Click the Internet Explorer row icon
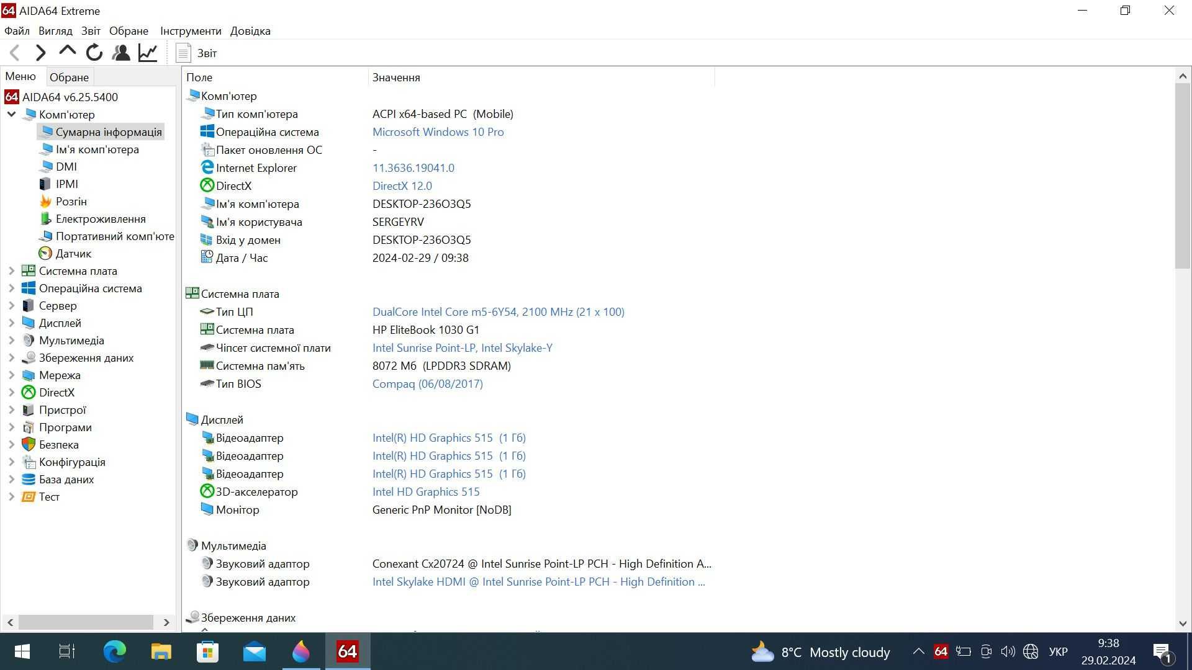The width and height of the screenshot is (1192, 670). pos(207,167)
